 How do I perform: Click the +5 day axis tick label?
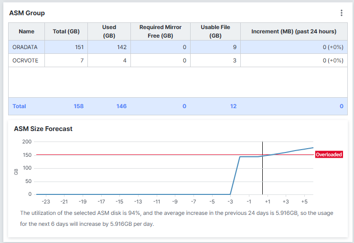point(304,202)
